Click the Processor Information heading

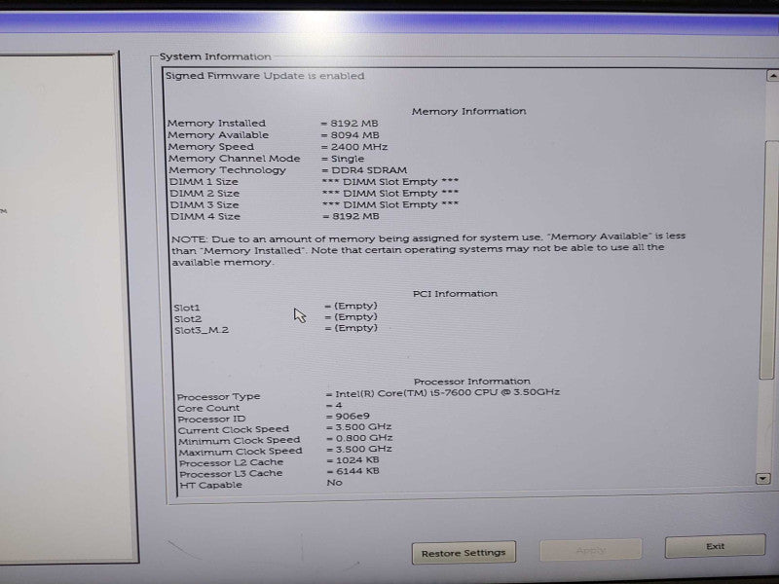click(472, 382)
